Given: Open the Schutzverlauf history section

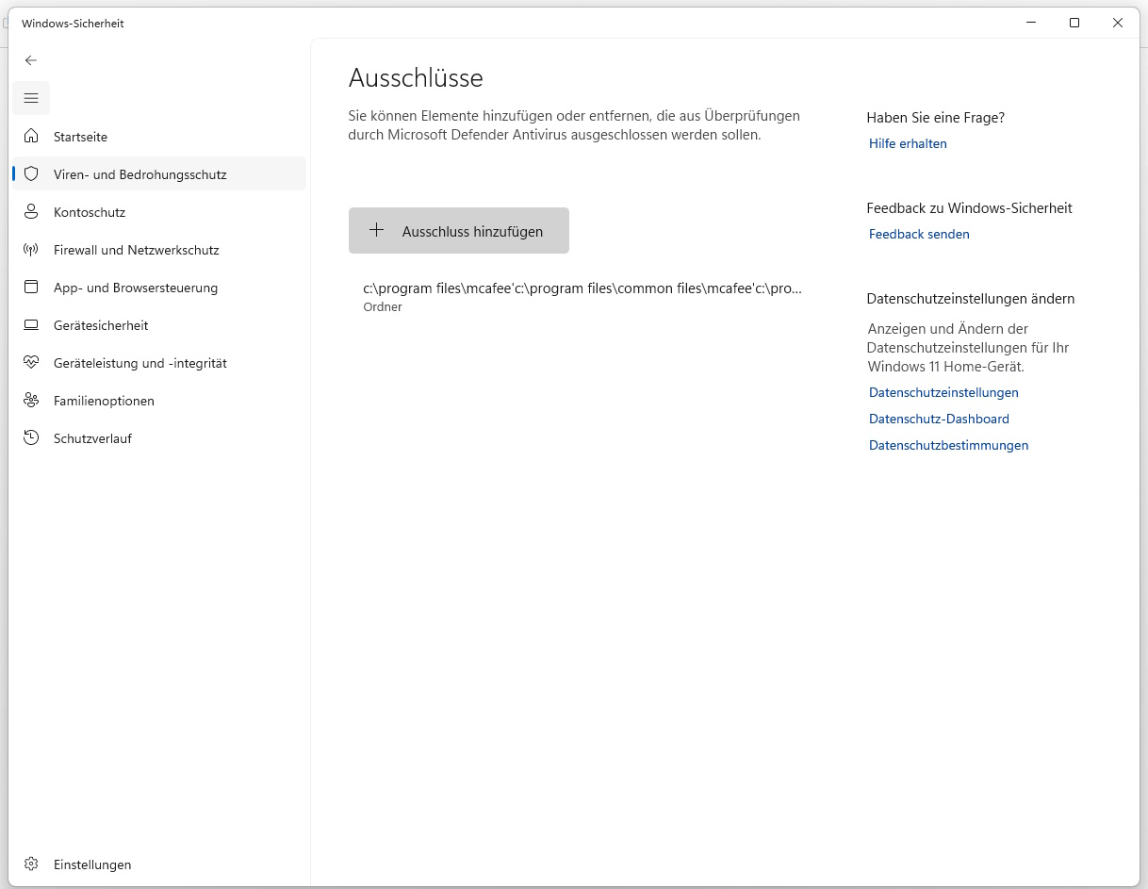Looking at the screenshot, I should [92, 438].
